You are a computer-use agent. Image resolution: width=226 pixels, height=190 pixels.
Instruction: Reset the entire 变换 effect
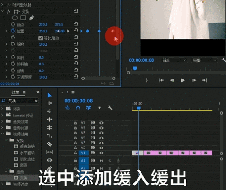click(76, 11)
